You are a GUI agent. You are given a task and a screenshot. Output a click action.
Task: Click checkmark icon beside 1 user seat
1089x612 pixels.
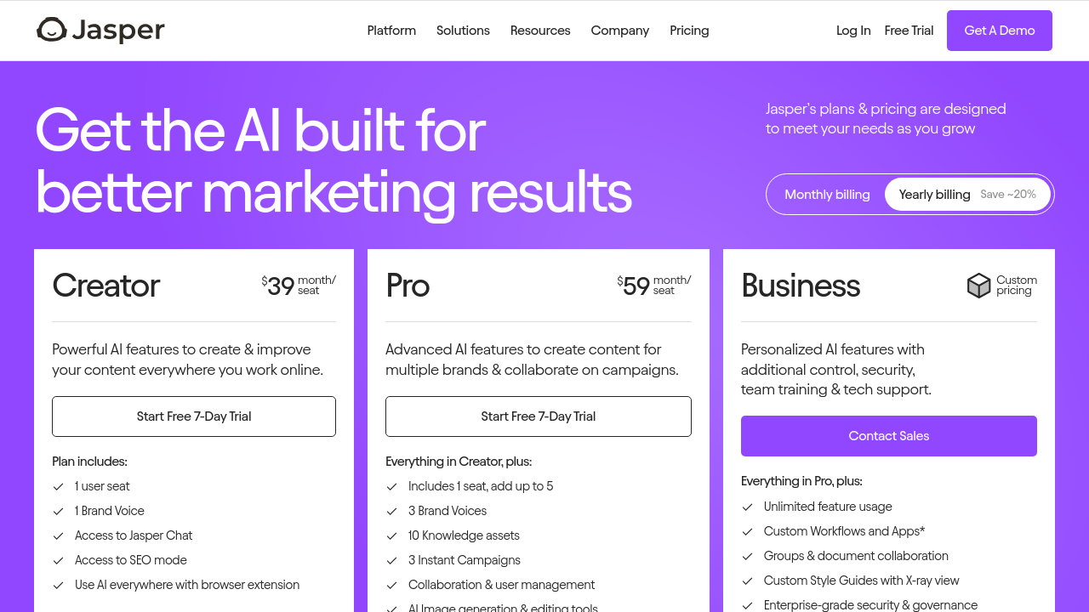[59, 487]
